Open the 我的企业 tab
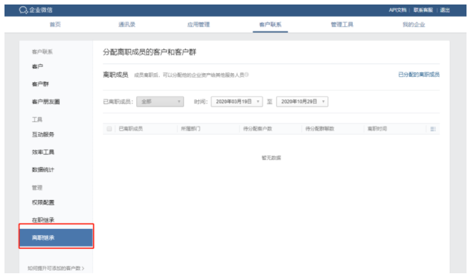 [x=414, y=24]
